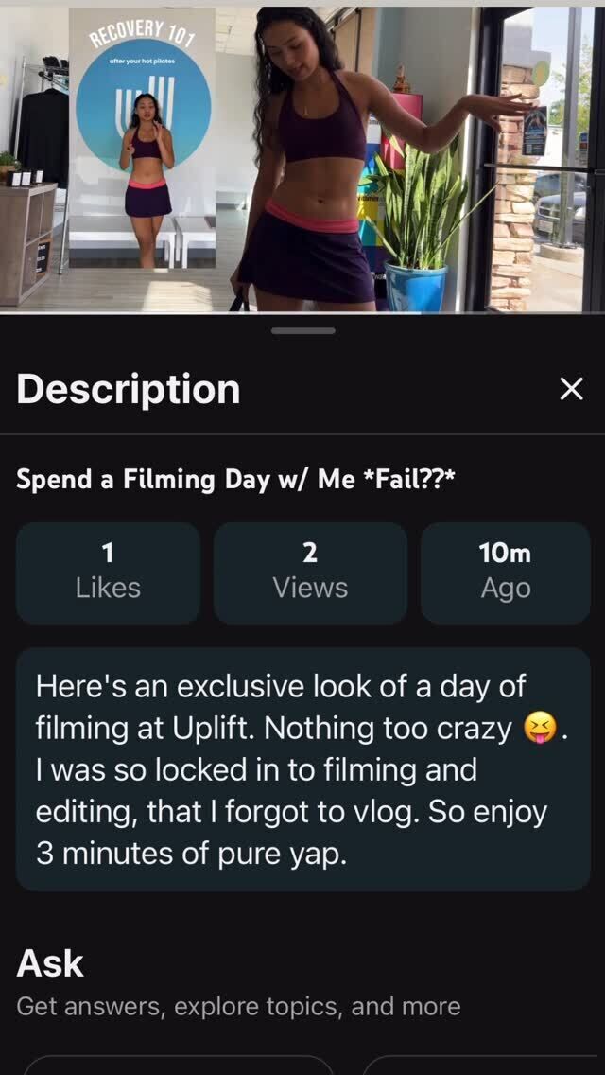Tap the "Ask" section heading
This screenshot has height=1075, width=605.
(x=50, y=963)
